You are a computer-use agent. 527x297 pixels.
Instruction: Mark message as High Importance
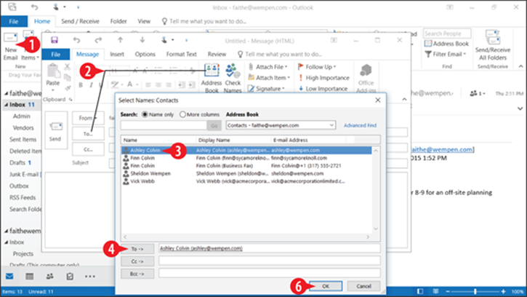coord(324,78)
